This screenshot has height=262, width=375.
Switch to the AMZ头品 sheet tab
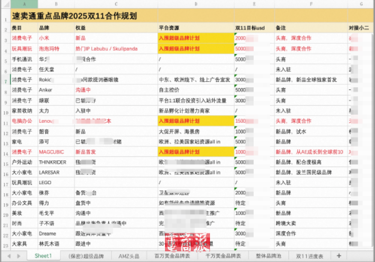pyautogui.click(x=129, y=256)
